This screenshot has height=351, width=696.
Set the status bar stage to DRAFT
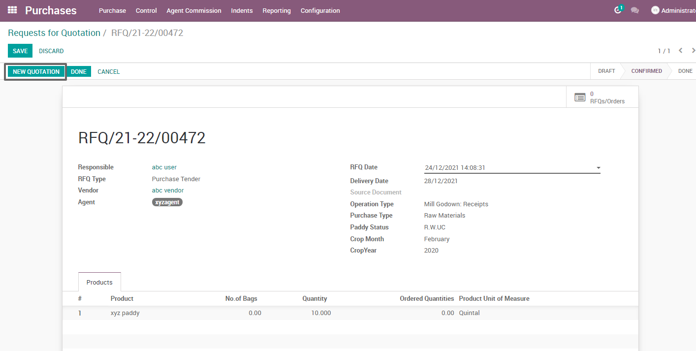coord(606,71)
